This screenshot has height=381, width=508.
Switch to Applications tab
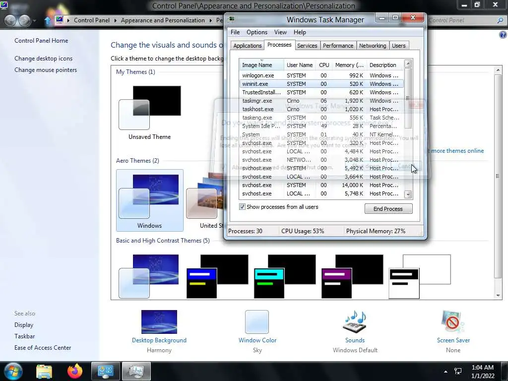pos(247,46)
